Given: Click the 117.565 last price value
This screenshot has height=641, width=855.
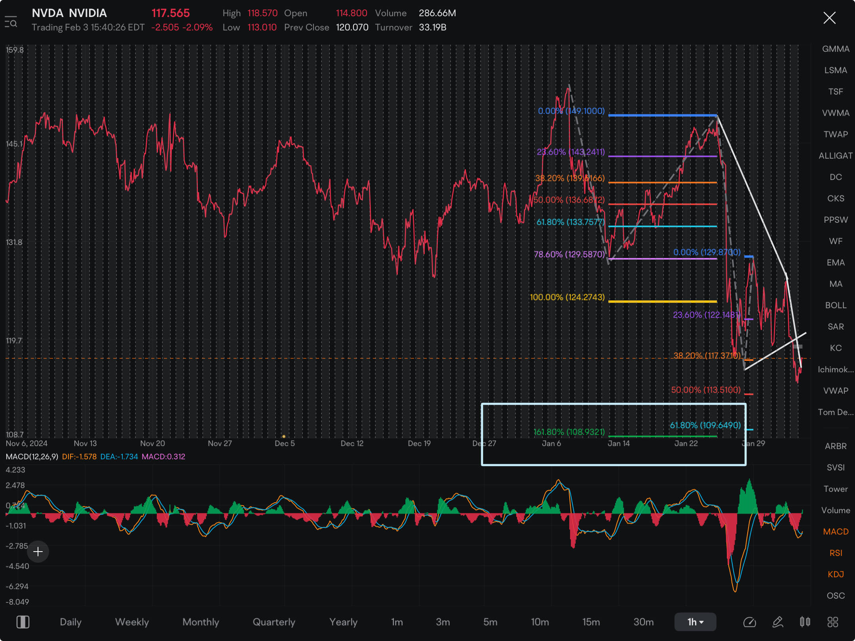Looking at the screenshot, I should pyautogui.click(x=171, y=13).
